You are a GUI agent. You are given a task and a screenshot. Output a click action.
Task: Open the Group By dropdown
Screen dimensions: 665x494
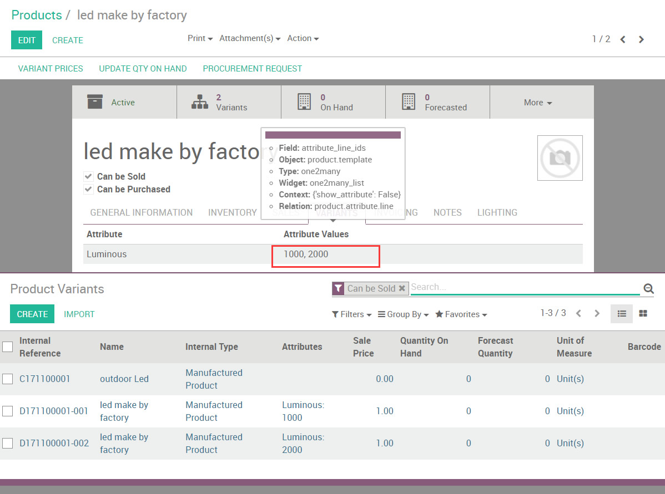pos(403,314)
